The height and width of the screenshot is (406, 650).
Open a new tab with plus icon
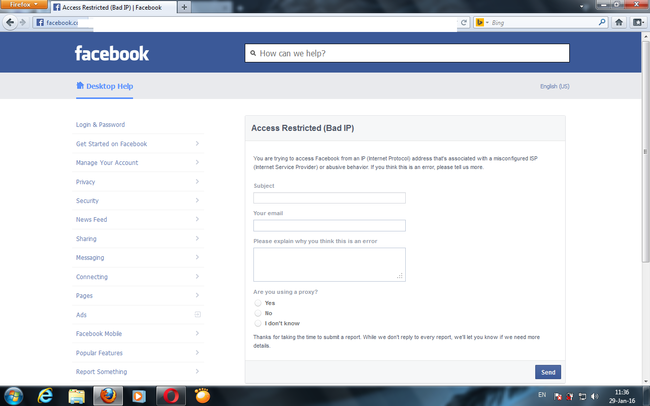point(184,7)
